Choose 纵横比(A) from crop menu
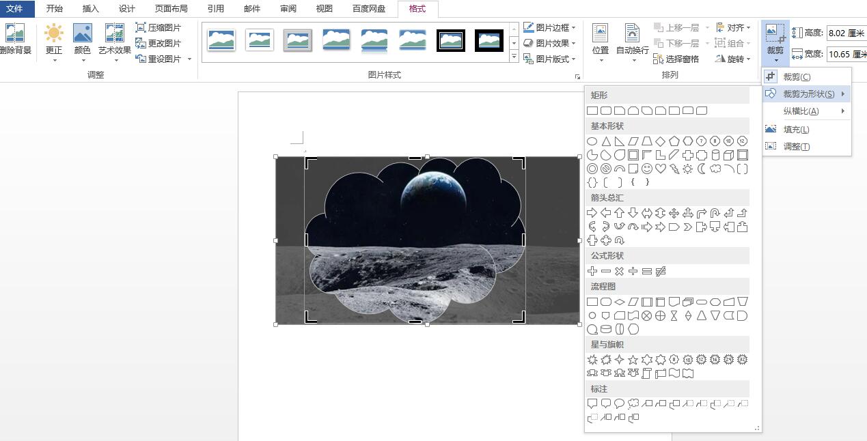This screenshot has height=441, width=867. [807, 111]
